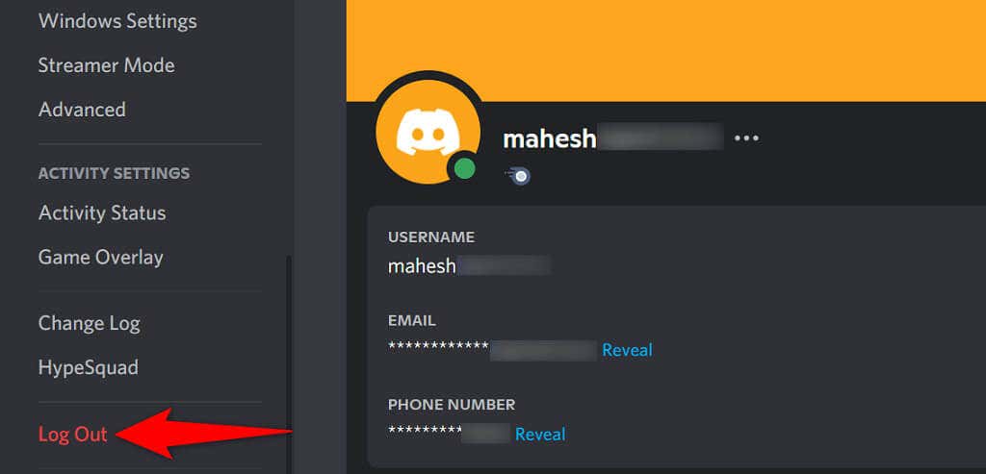This screenshot has height=474, width=986.
Task: Click the profile badge icon under the name
Action: [517, 176]
